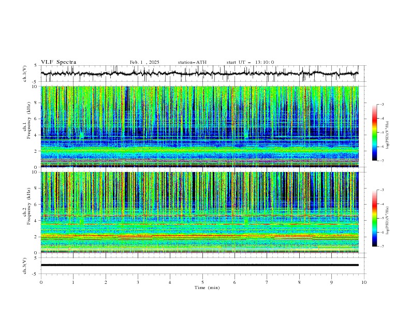Click the "ch.1(V)" axis label

(25, 74)
